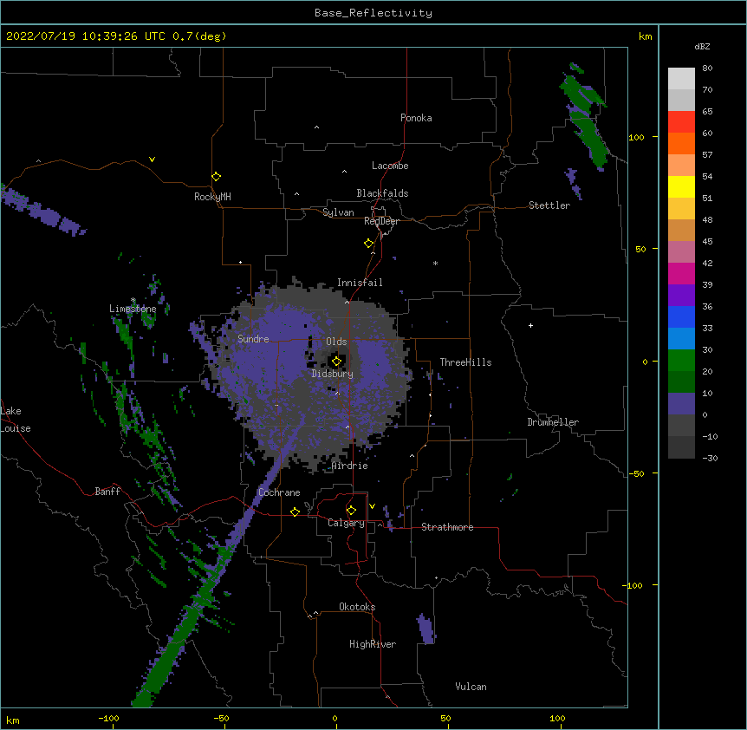The width and height of the screenshot is (747, 730).
Task: Select the 80 dBZ white color swatch
Action: tap(681, 79)
